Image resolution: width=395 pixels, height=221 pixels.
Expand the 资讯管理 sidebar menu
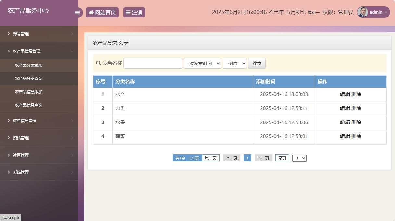(20, 138)
